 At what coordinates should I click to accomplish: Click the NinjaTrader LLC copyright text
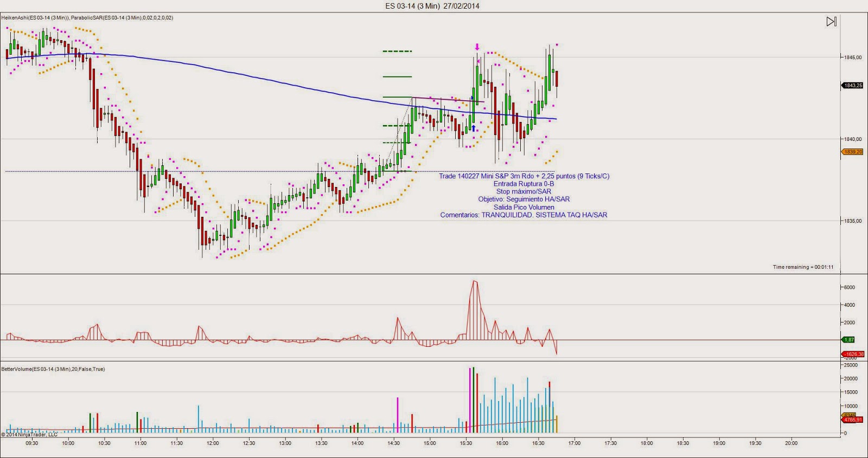pyautogui.click(x=29, y=435)
